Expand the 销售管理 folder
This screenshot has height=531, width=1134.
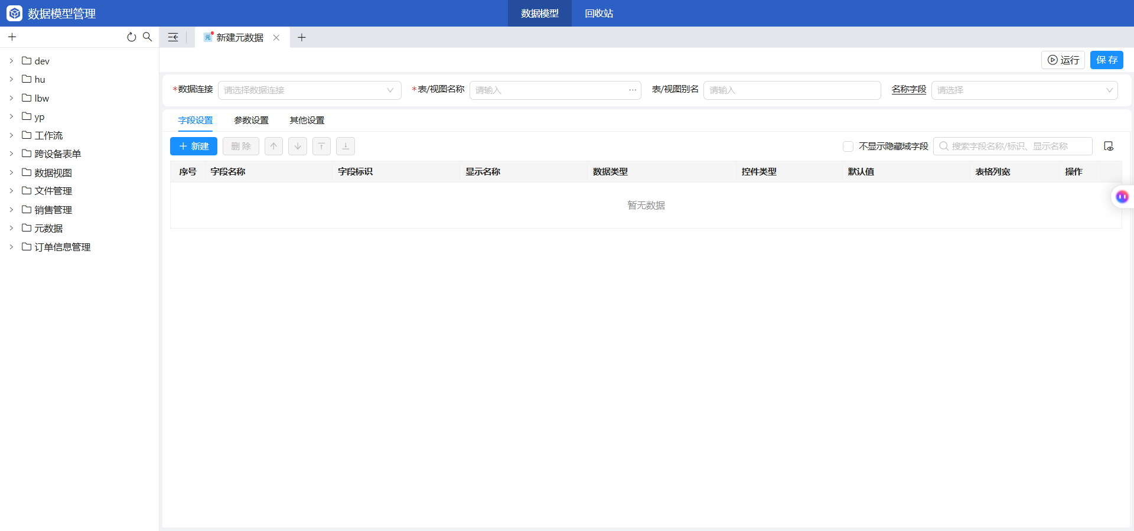[x=11, y=209]
